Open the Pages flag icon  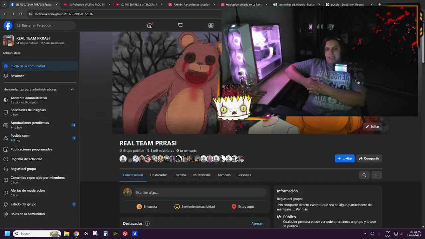coord(180,26)
